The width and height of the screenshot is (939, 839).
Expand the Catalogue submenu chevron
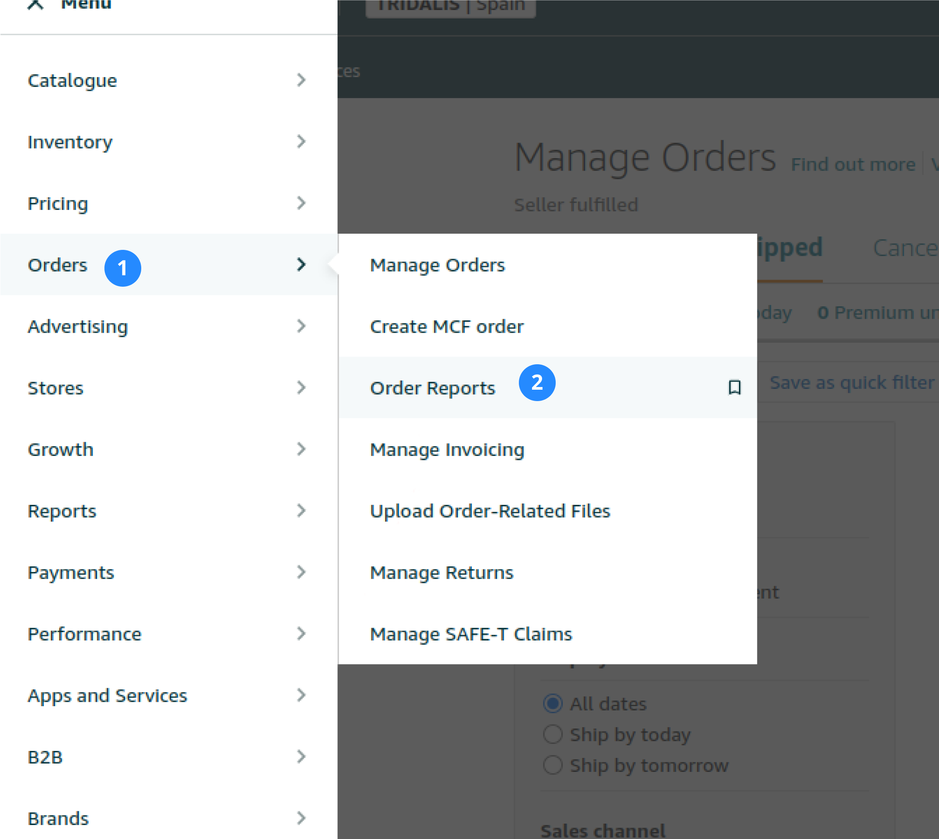click(x=301, y=80)
